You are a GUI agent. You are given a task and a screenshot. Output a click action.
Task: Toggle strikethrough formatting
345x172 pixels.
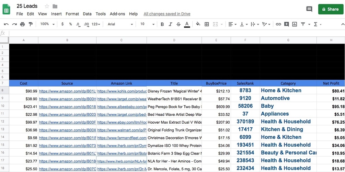click(x=179, y=24)
